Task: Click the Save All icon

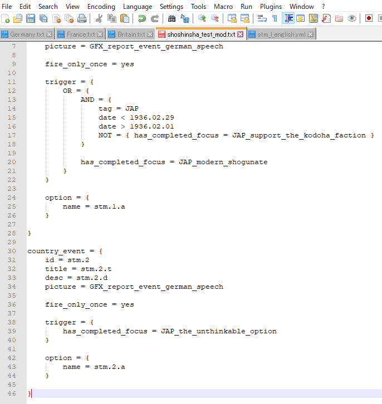Action: click(43, 18)
